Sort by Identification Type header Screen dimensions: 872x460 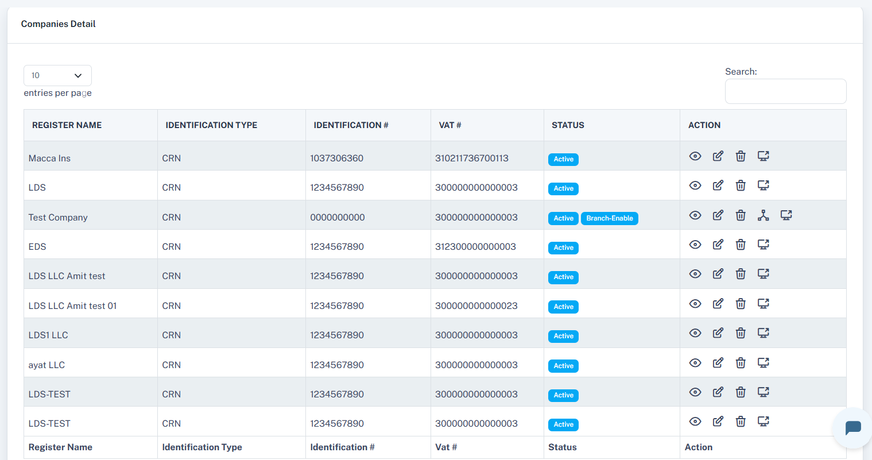(211, 125)
